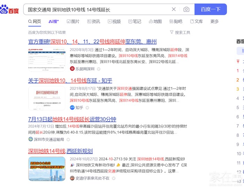This screenshot has width=244, height=187.
Task: Click the 深圳市交通运输局 source logo icon
Action: [31, 139]
